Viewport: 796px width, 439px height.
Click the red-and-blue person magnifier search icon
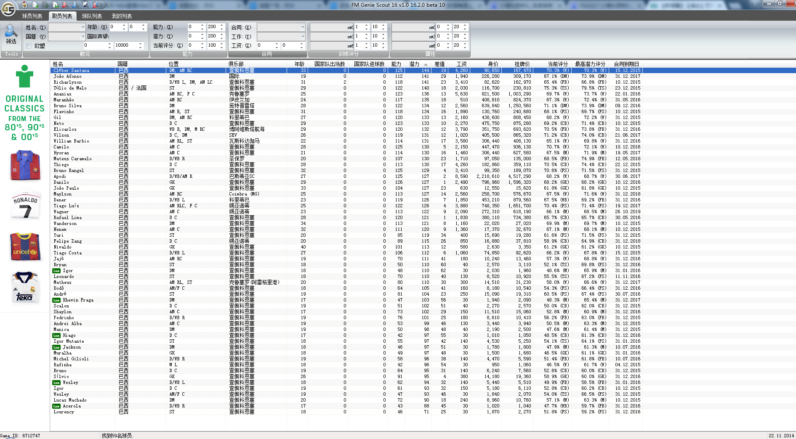(x=95, y=5)
